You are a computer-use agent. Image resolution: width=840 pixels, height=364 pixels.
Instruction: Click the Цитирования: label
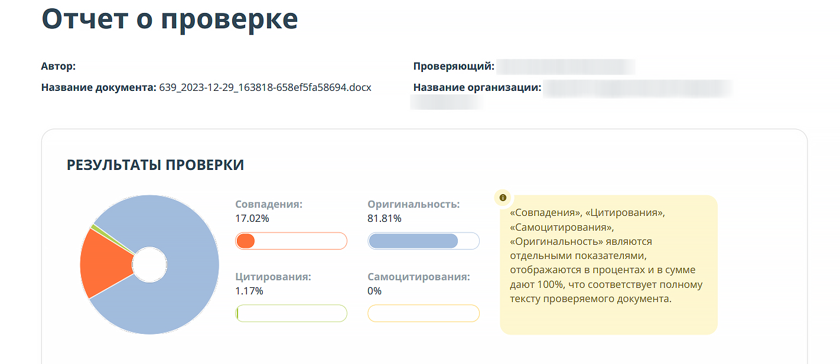273,277
